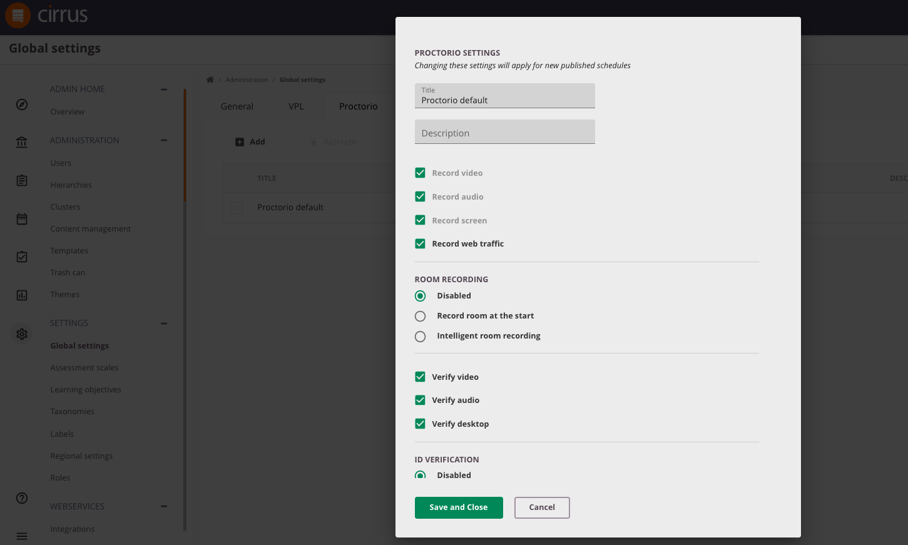Uncheck Record video checkbox
Screen dimensions: 908x545
tap(420, 173)
